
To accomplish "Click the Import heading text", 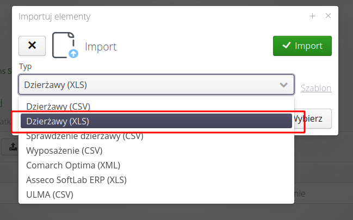I will pyautogui.click(x=101, y=47).
